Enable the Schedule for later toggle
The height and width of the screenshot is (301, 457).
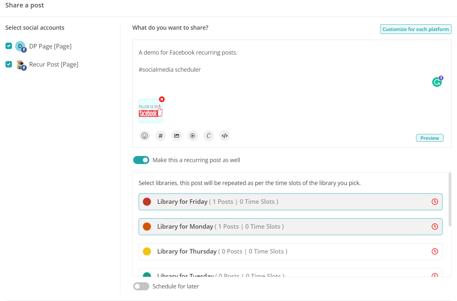pyautogui.click(x=141, y=286)
